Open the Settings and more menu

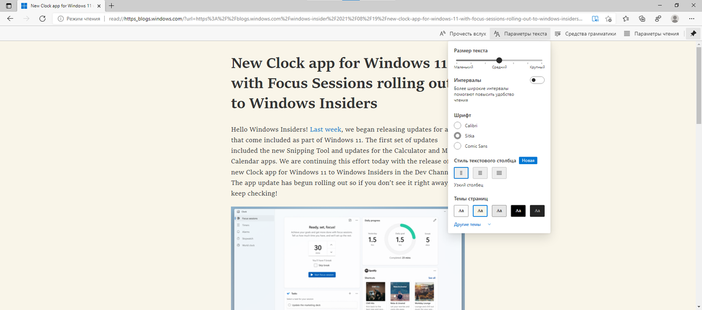click(x=691, y=19)
